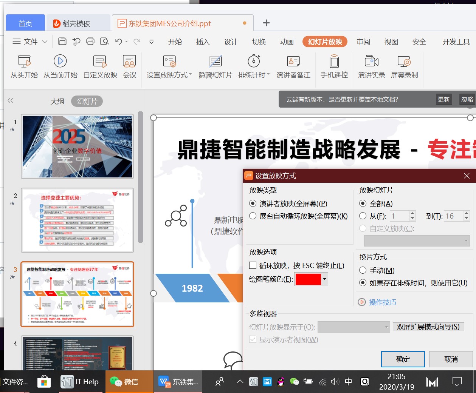Select 展台自动循环放映(全屏幕) radio button
476x393 pixels.
pyautogui.click(x=253, y=216)
